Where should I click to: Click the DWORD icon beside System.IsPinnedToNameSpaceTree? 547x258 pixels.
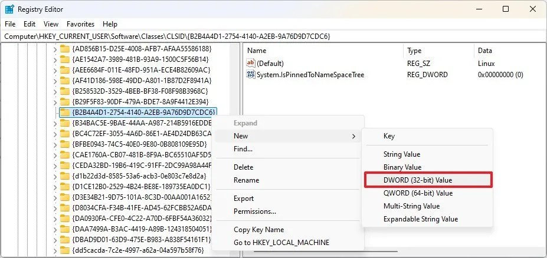pos(251,74)
